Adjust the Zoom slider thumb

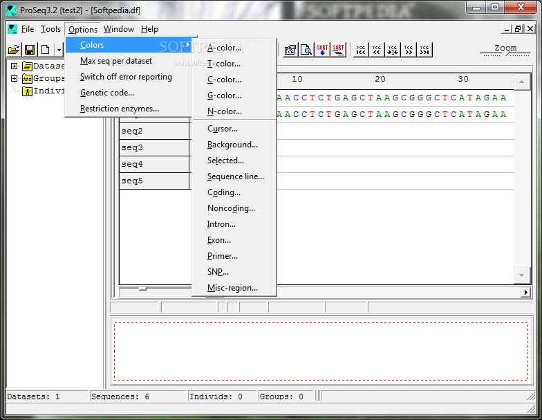(506, 54)
